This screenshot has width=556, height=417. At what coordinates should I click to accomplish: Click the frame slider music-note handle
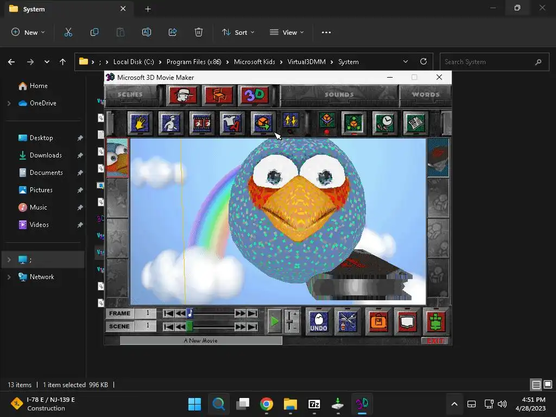pos(190,313)
